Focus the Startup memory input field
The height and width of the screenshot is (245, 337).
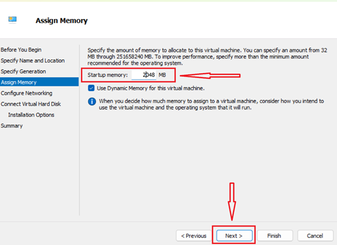144,75
